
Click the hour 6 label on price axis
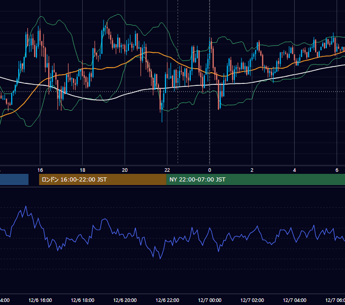point(337,170)
